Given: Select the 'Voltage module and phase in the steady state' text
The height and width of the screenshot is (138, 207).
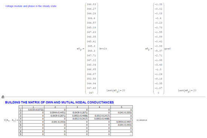Looking at the screenshot, I should 31,6.
